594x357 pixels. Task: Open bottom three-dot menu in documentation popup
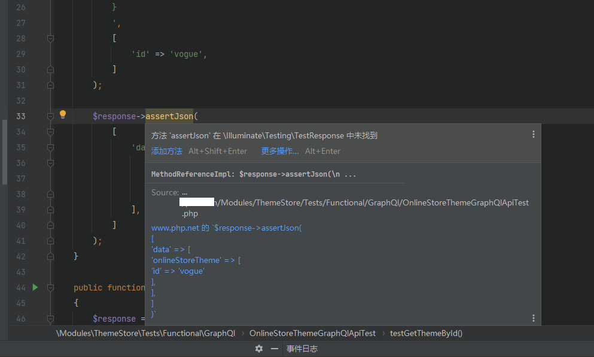click(x=533, y=318)
